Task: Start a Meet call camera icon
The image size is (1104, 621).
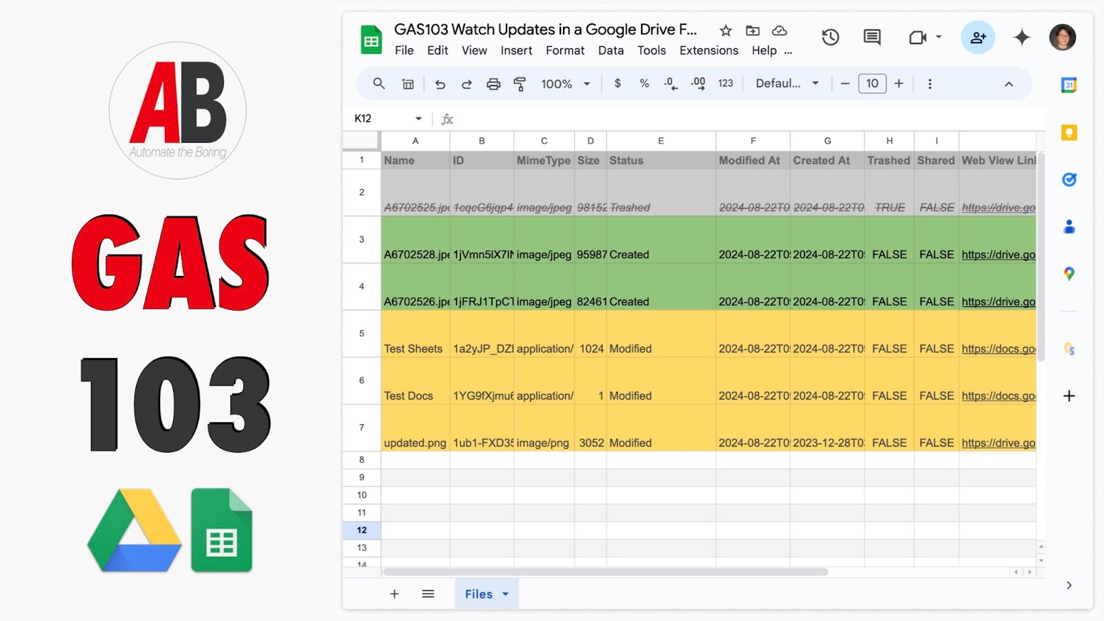Action: pyautogui.click(x=918, y=37)
